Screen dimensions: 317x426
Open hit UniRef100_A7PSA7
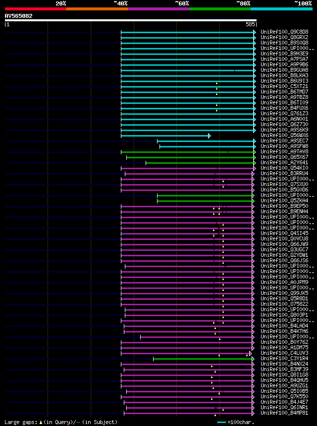pos(284,59)
